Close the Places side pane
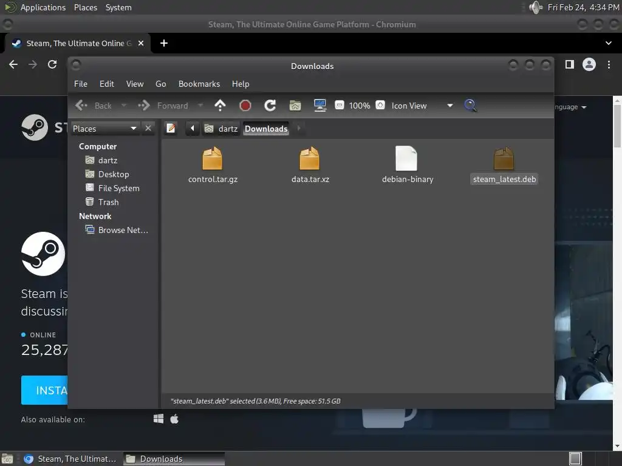Image resolution: width=622 pixels, height=466 pixels. (x=148, y=129)
